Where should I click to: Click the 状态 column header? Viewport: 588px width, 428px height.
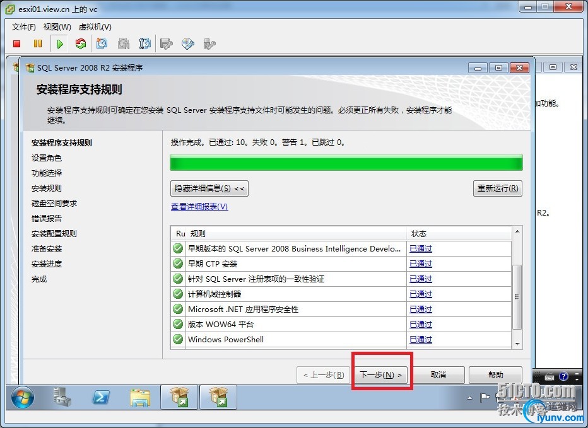pyautogui.click(x=459, y=234)
